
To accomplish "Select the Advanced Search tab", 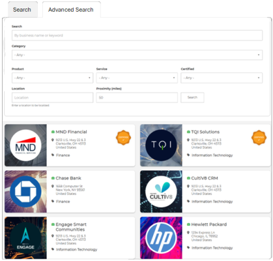I will click(x=71, y=10).
